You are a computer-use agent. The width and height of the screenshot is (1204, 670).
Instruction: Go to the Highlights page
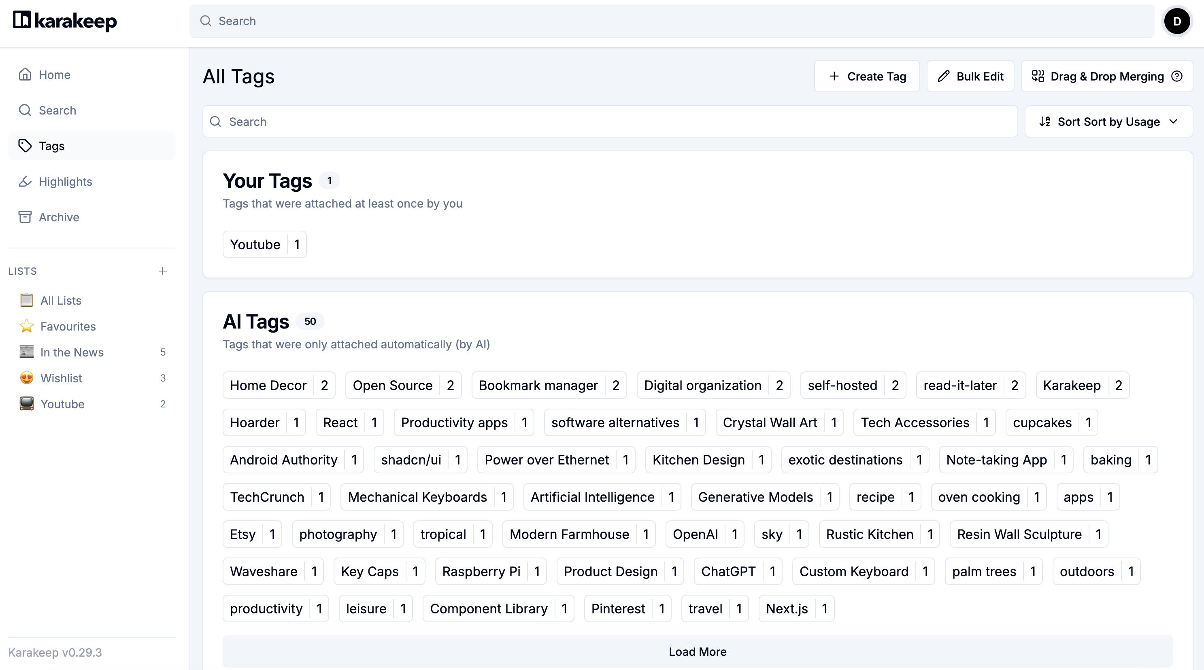66,182
